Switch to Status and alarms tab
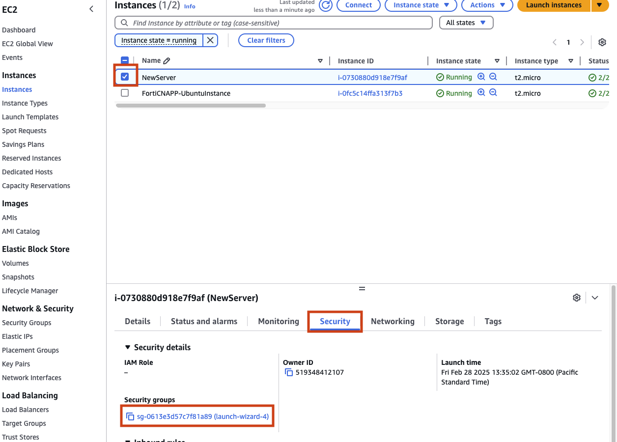 click(x=204, y=321)
